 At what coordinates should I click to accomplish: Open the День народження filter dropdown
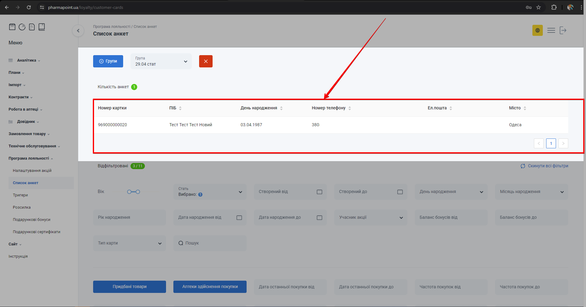pos(451,192)
